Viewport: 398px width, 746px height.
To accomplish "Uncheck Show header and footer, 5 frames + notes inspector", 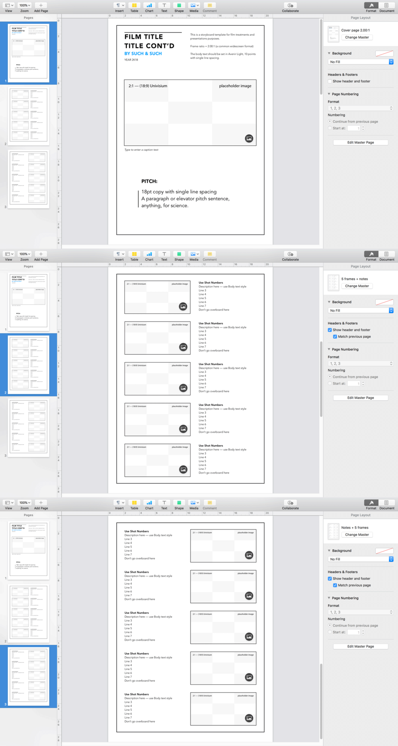I will click(x=329, y=330).
